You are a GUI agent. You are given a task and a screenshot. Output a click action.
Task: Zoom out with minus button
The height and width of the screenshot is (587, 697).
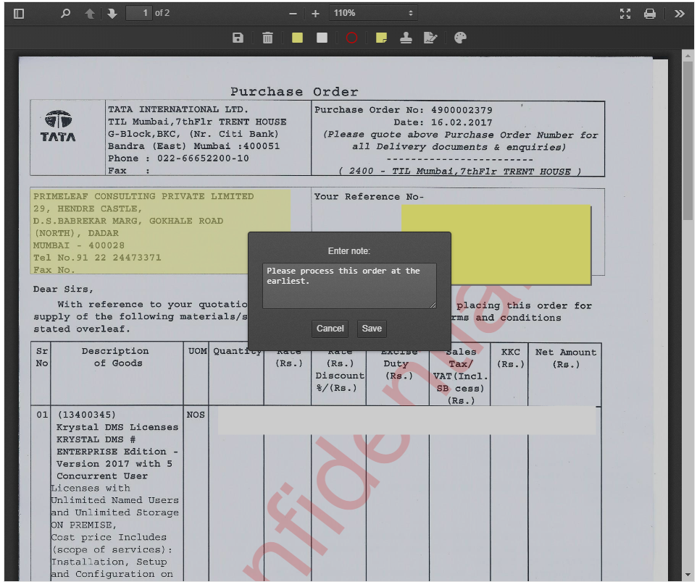pyautogui.click(x=293, y=14)
